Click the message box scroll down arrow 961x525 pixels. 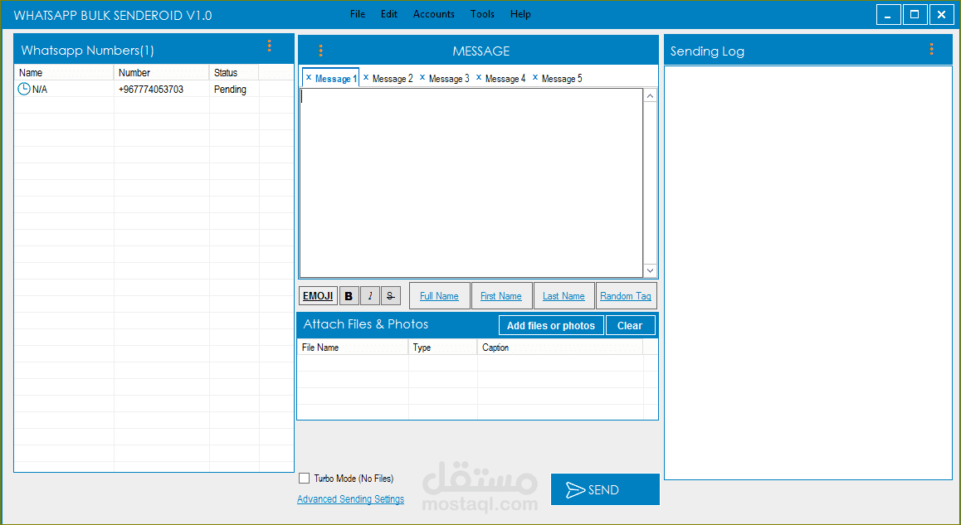click(651, 270)
